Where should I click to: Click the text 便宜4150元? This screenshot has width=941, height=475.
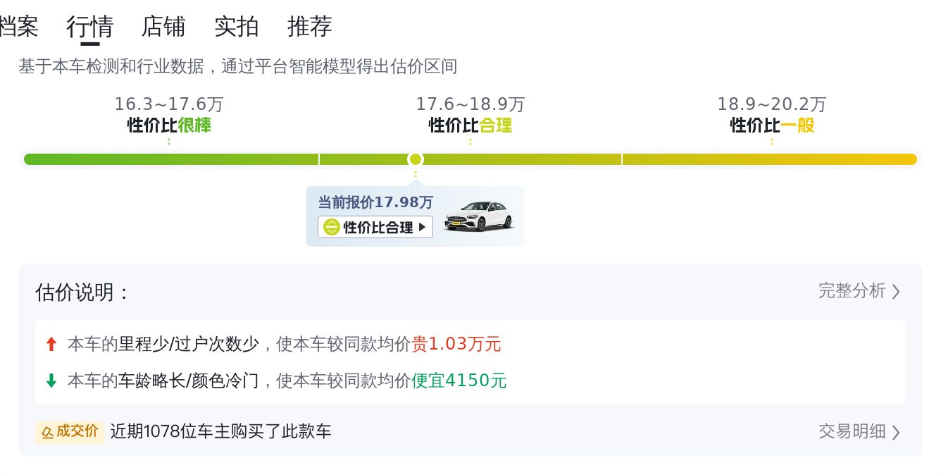coord(459,381)
